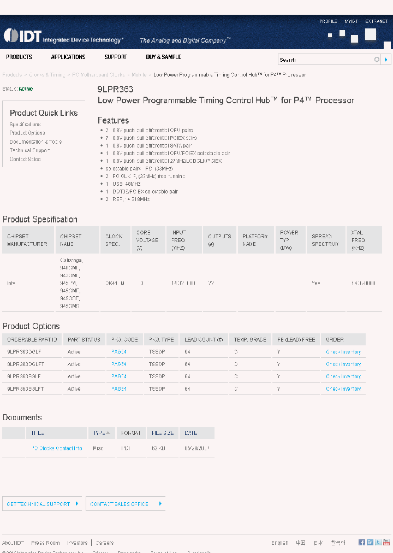Check Inventory for 9LPR363EGLFT

343,389
